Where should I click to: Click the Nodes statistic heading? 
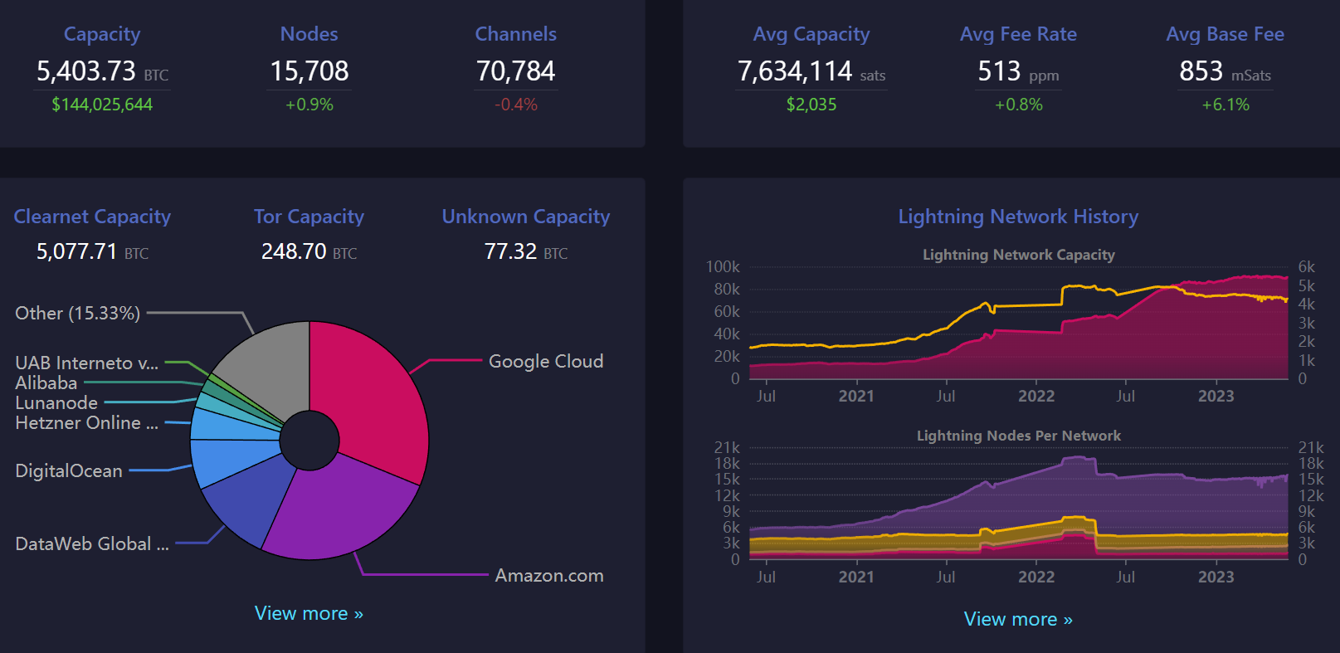coord(309,34)
